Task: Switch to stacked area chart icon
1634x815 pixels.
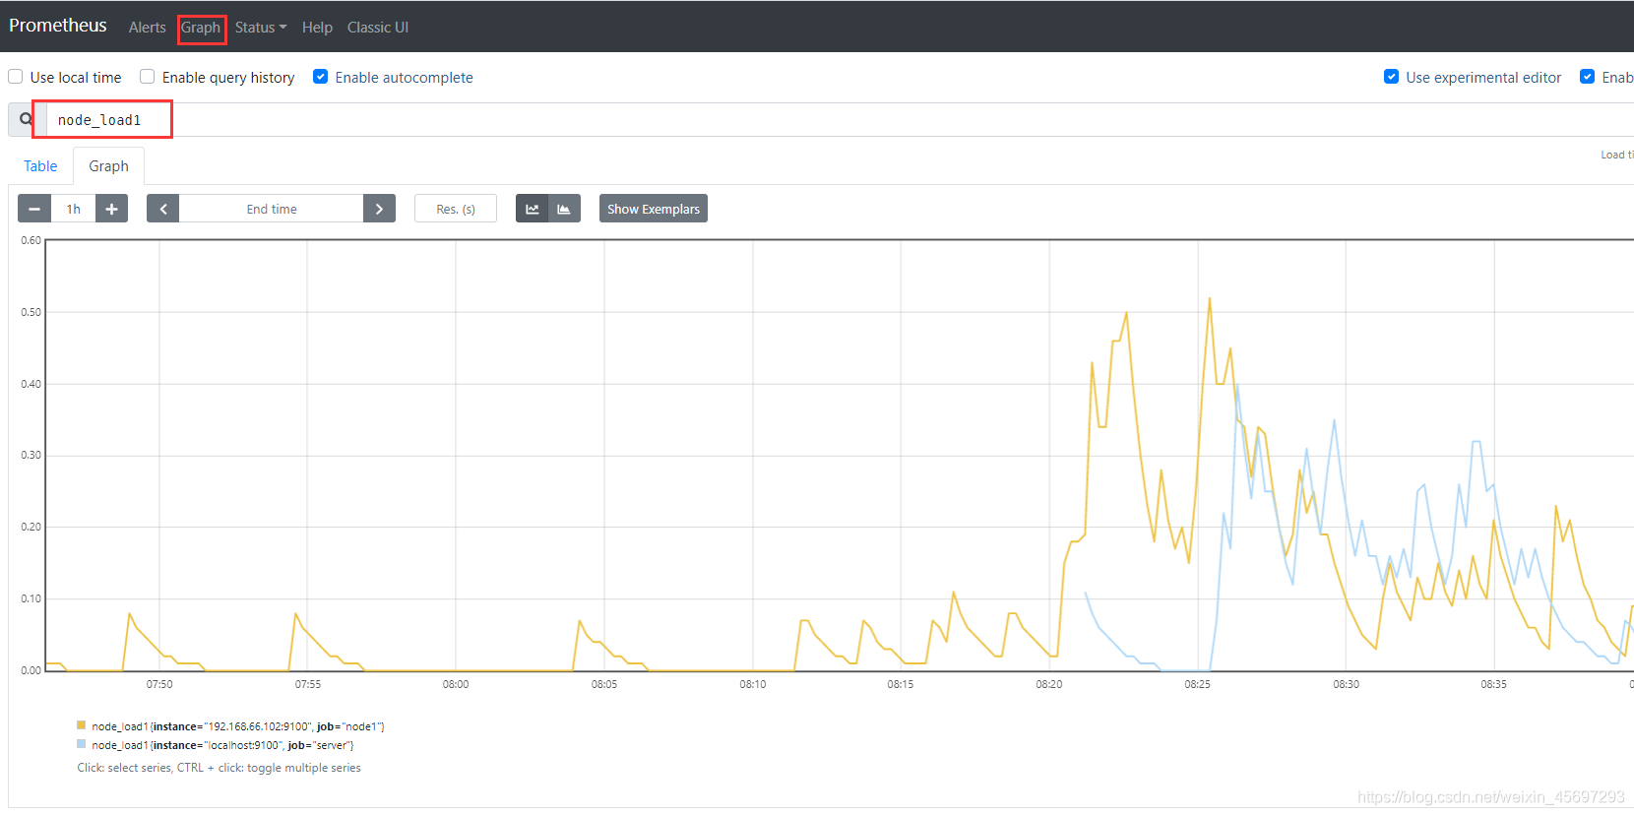Action: point(564,209)
